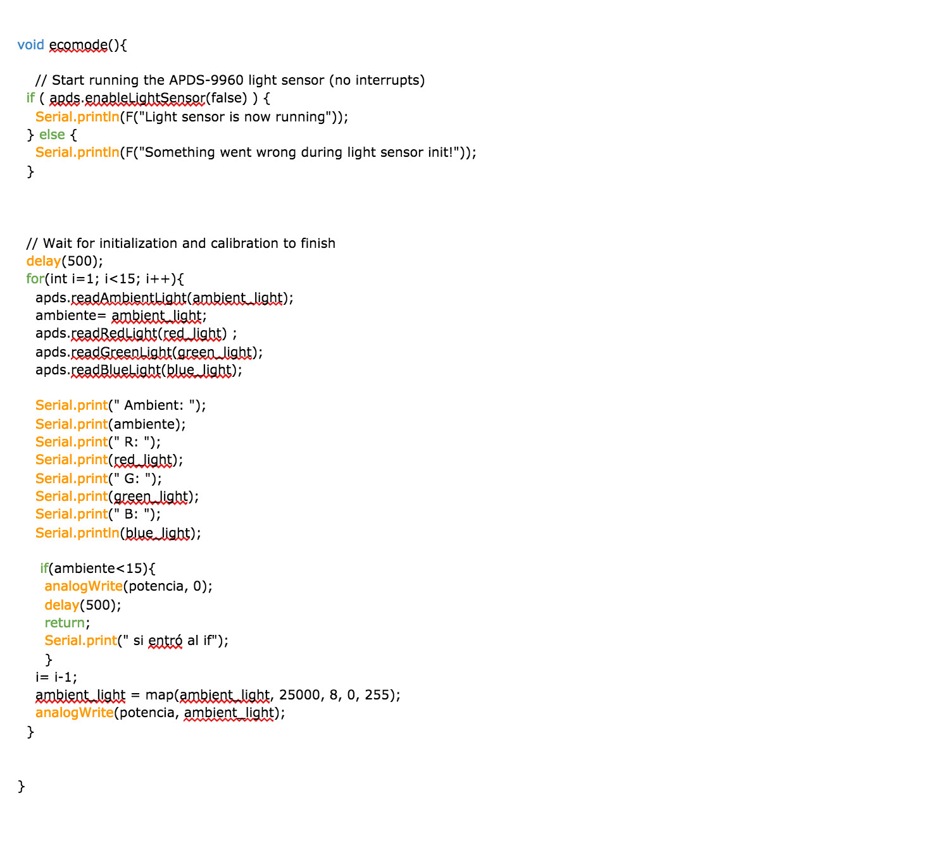933x855 pixels.
Task: Click the line Serial.print(" R: ")
Action: (98, 442)
